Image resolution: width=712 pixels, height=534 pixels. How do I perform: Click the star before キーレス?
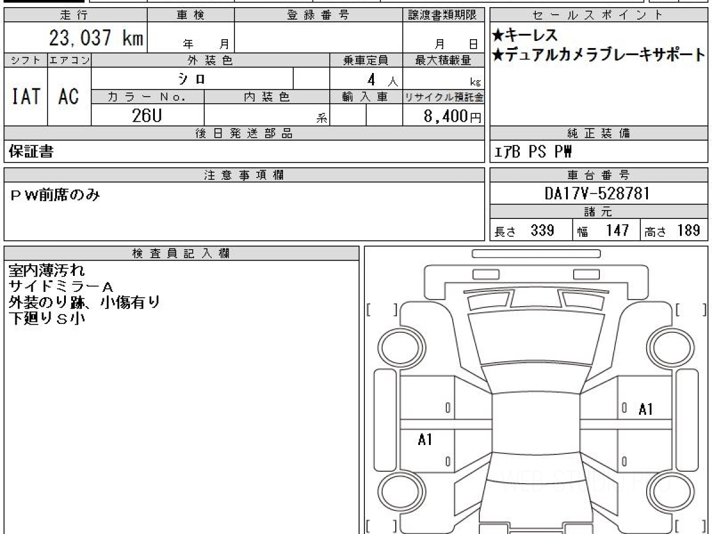pos(498,36)
